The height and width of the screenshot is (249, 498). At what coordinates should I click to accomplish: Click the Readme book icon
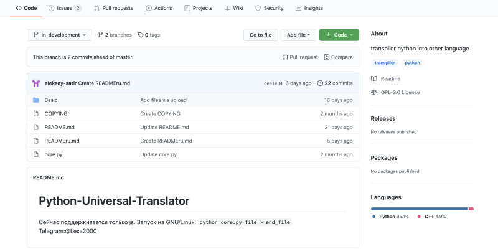tap(374, 78)
